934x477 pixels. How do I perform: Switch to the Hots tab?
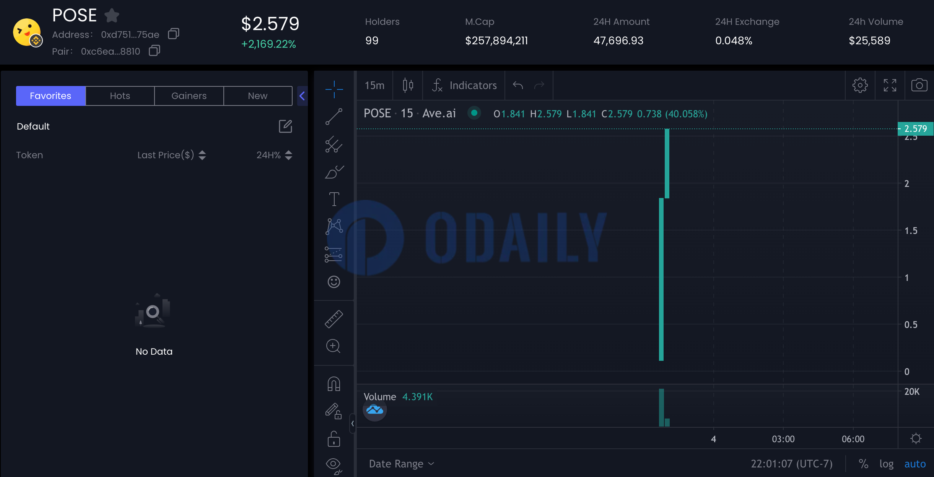coord(120,96)
